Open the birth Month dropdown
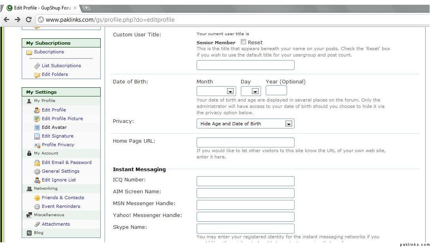This screenshot has width=430, height=247. coord(216,91)
